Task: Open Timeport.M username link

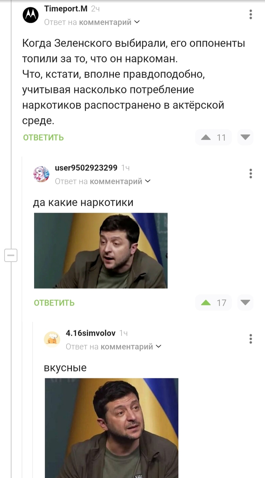Action: click(66, 8)
